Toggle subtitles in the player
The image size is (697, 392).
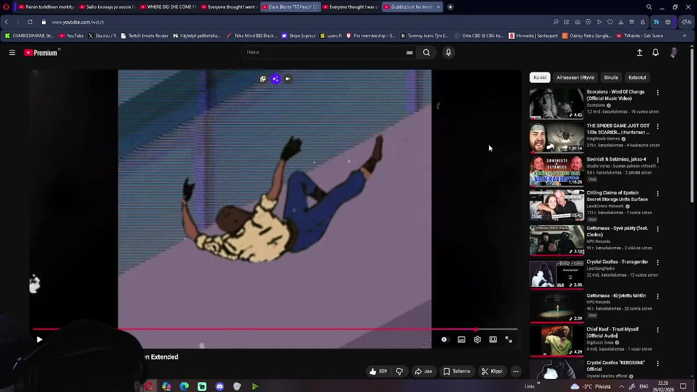pos(461,340)
